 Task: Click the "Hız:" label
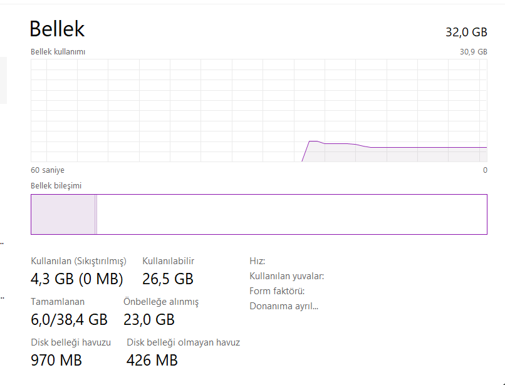click(x=257, y=261)
